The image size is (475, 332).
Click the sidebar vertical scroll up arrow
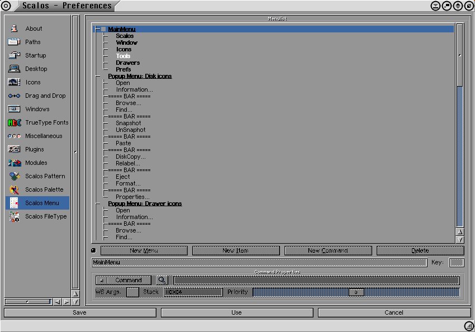[x=75, y=293]
